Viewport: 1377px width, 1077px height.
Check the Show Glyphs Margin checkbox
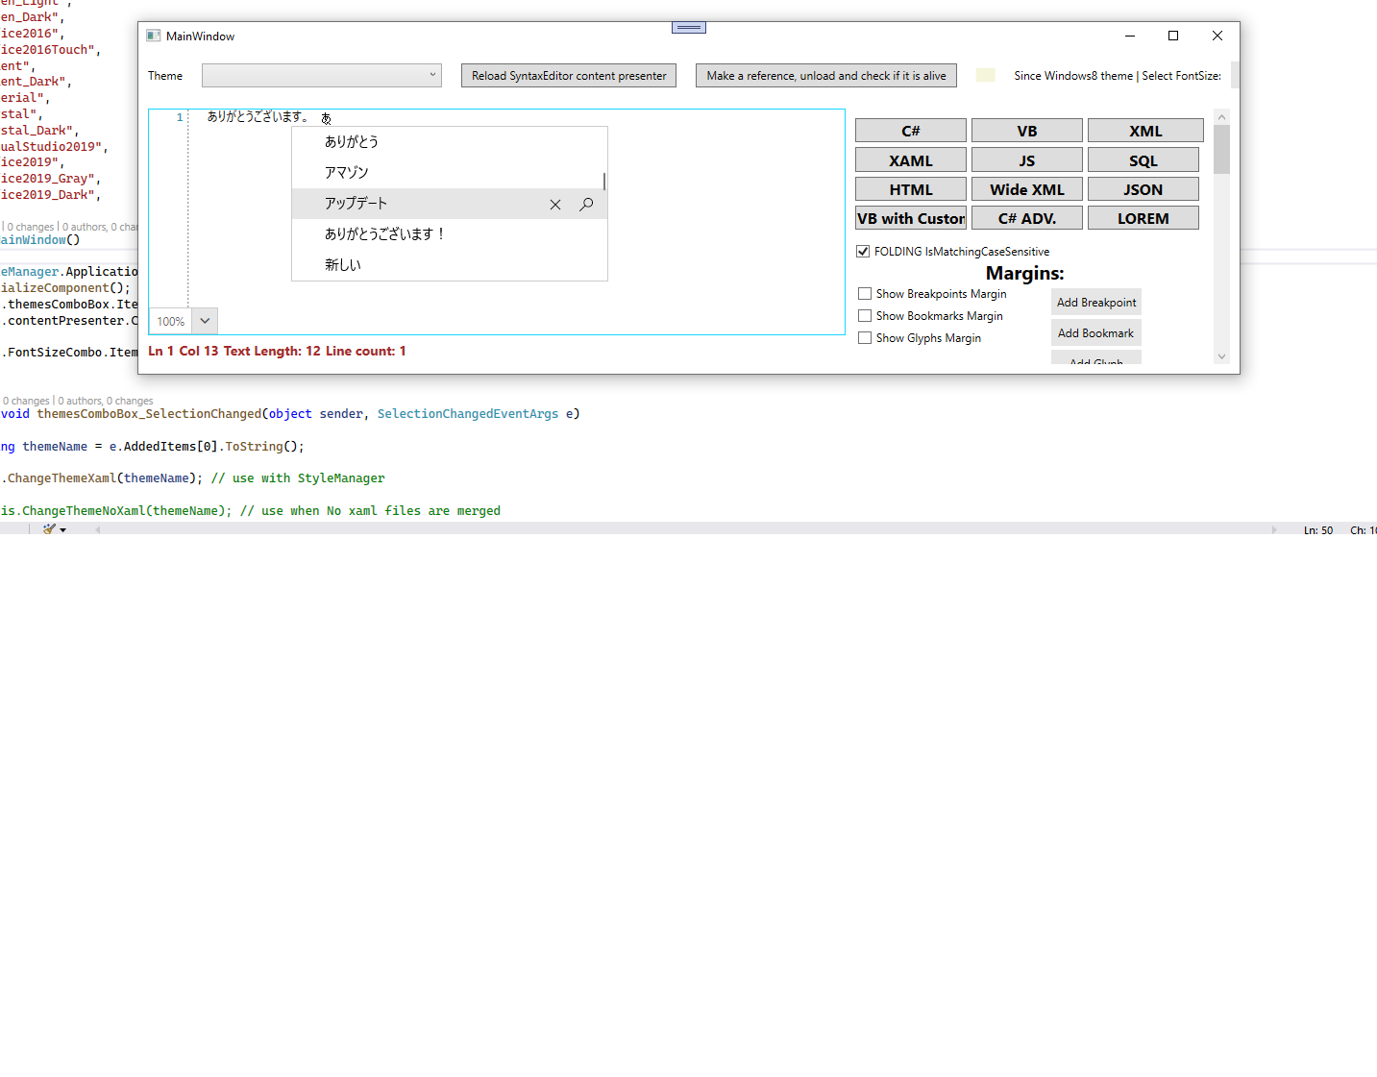(x=864, y=337)
